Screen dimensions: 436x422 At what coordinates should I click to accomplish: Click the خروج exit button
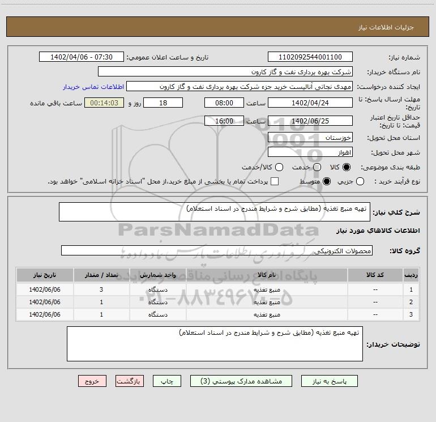tap(92, 381)
